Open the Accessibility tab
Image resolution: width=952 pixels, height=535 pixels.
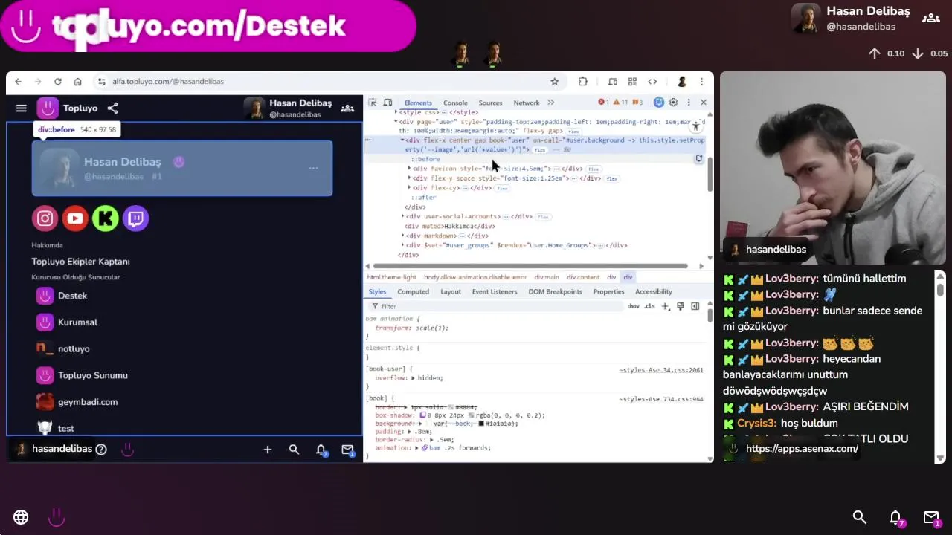tap(653, 292)
